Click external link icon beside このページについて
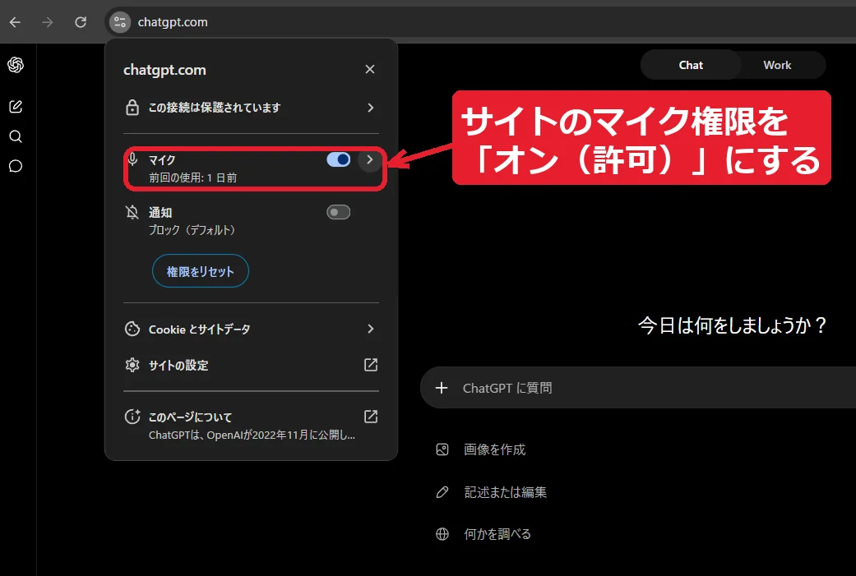856x576 pixels. [x=371, y=417]
